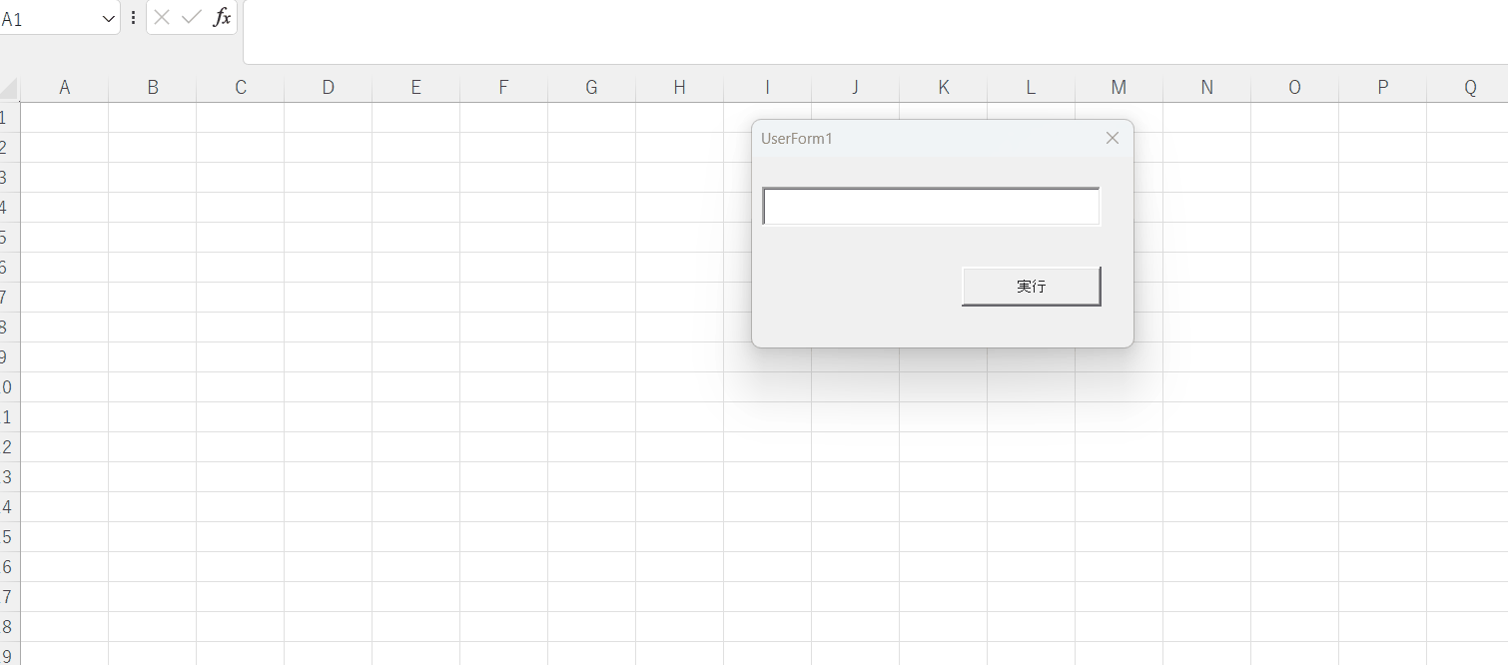Select column D header
The height and width of the screenshot is (665, 1508).
328,87
